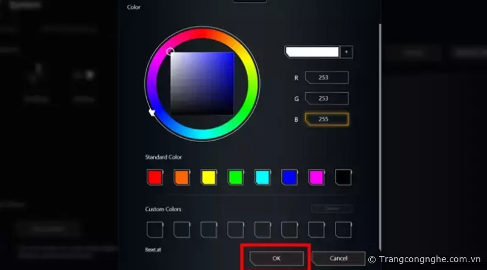Click the plus button beside color preview

pos(346,52)
